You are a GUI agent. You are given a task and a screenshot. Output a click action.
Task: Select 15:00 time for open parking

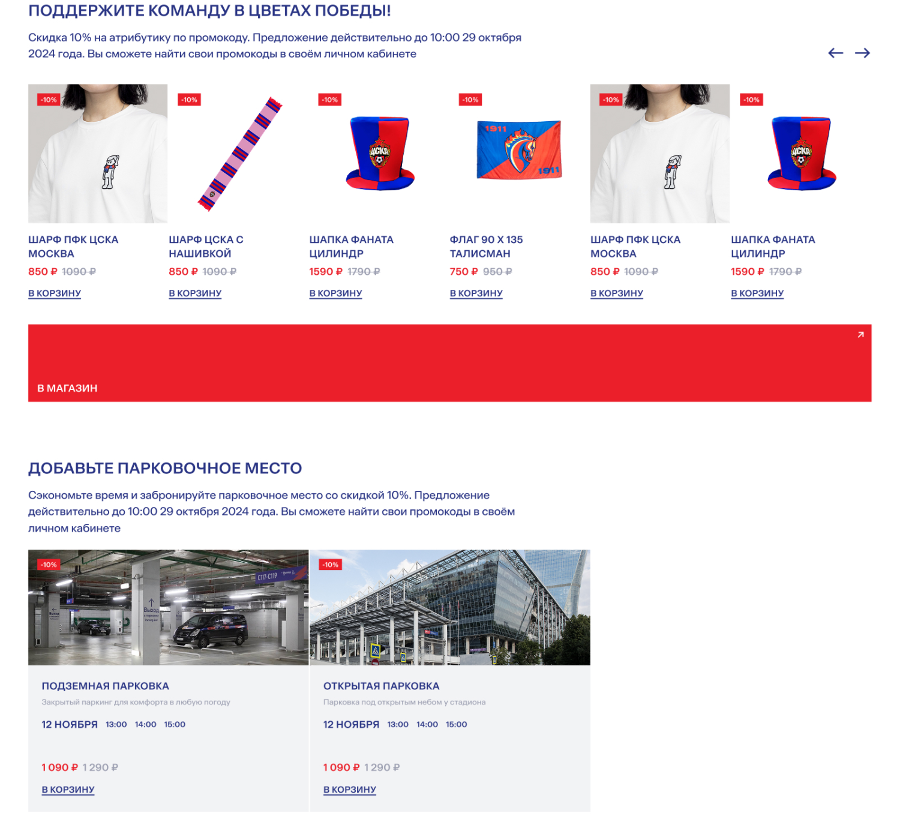pyautogui.click(x=456, y=724)
